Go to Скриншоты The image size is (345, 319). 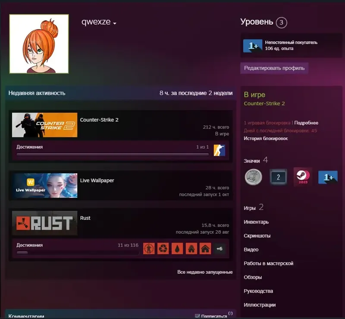click(257, 236)
